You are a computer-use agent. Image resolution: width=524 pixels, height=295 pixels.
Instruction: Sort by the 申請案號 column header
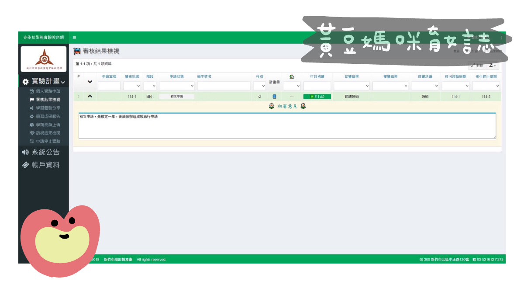(x=109, y=76)
